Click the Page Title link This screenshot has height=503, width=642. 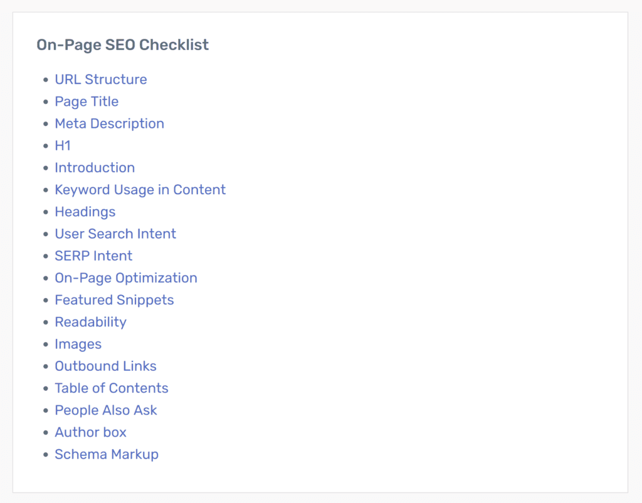[x=87, y=101]
